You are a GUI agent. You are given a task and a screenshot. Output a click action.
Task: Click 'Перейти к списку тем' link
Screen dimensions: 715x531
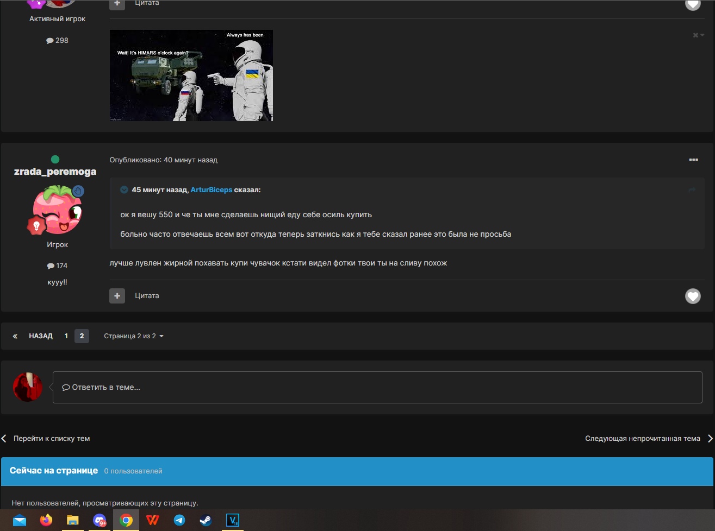[51, 438]
